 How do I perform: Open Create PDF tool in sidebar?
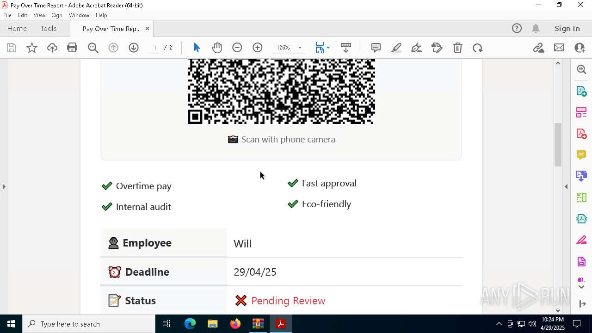coord(581,134)
